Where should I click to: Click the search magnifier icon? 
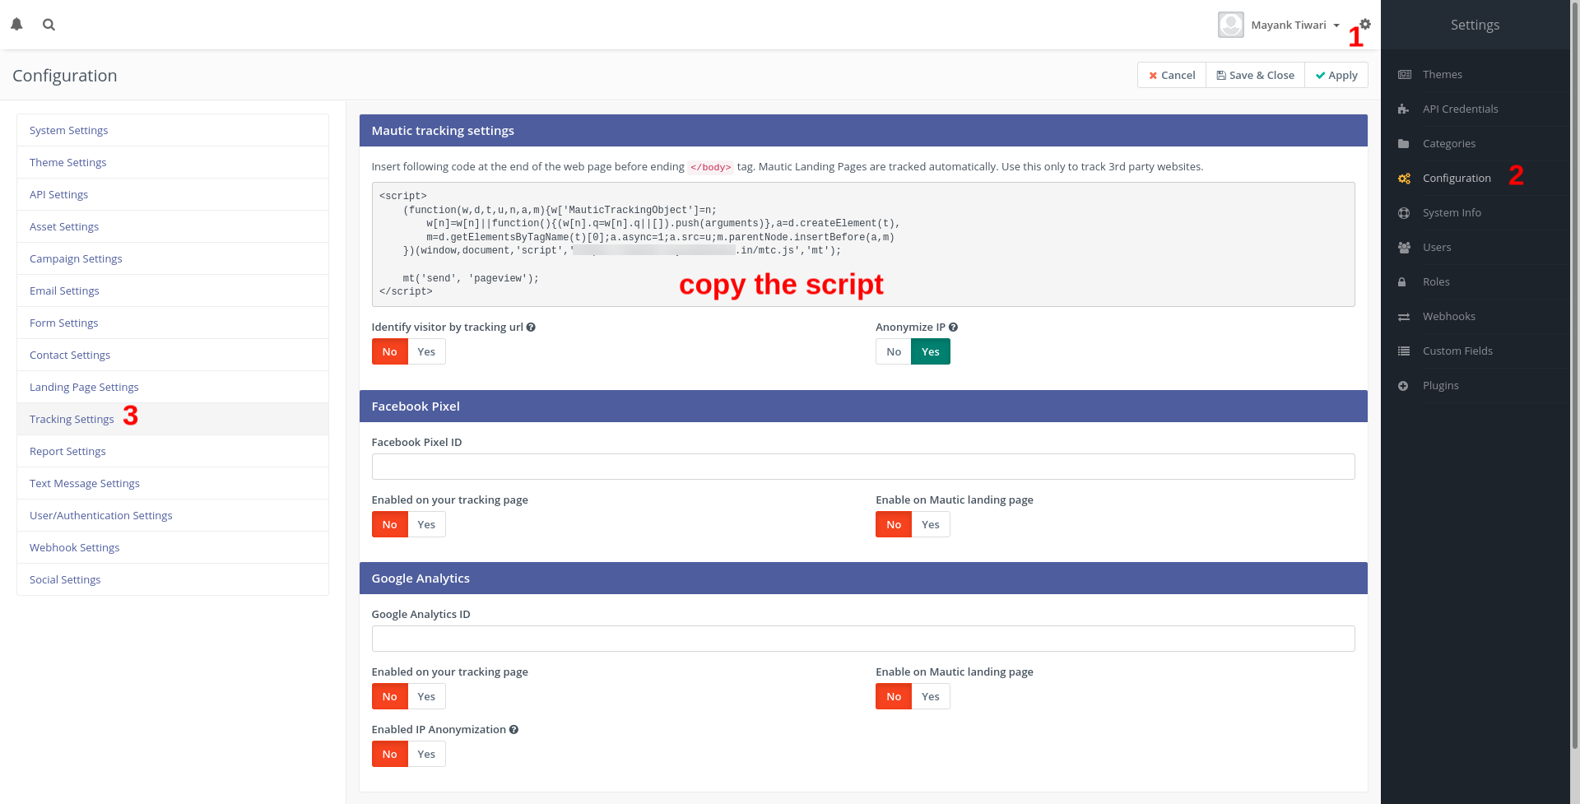point(49,25)
